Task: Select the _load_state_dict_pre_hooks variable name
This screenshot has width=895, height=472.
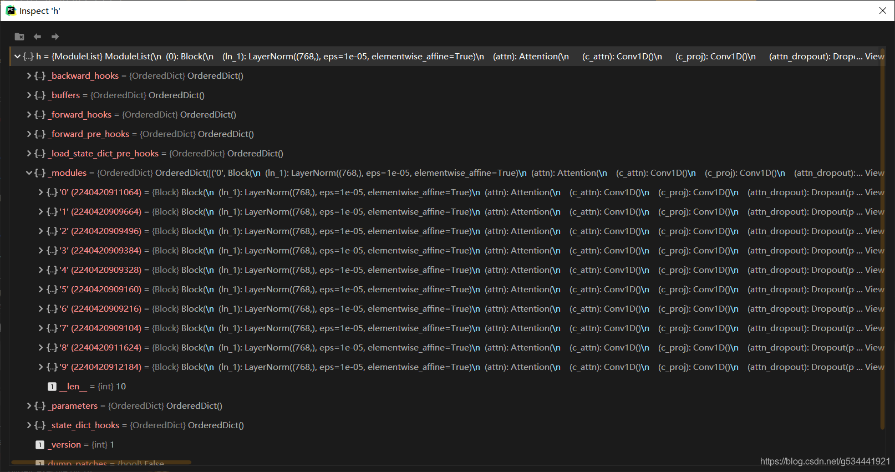Action: tap(103, 154)
